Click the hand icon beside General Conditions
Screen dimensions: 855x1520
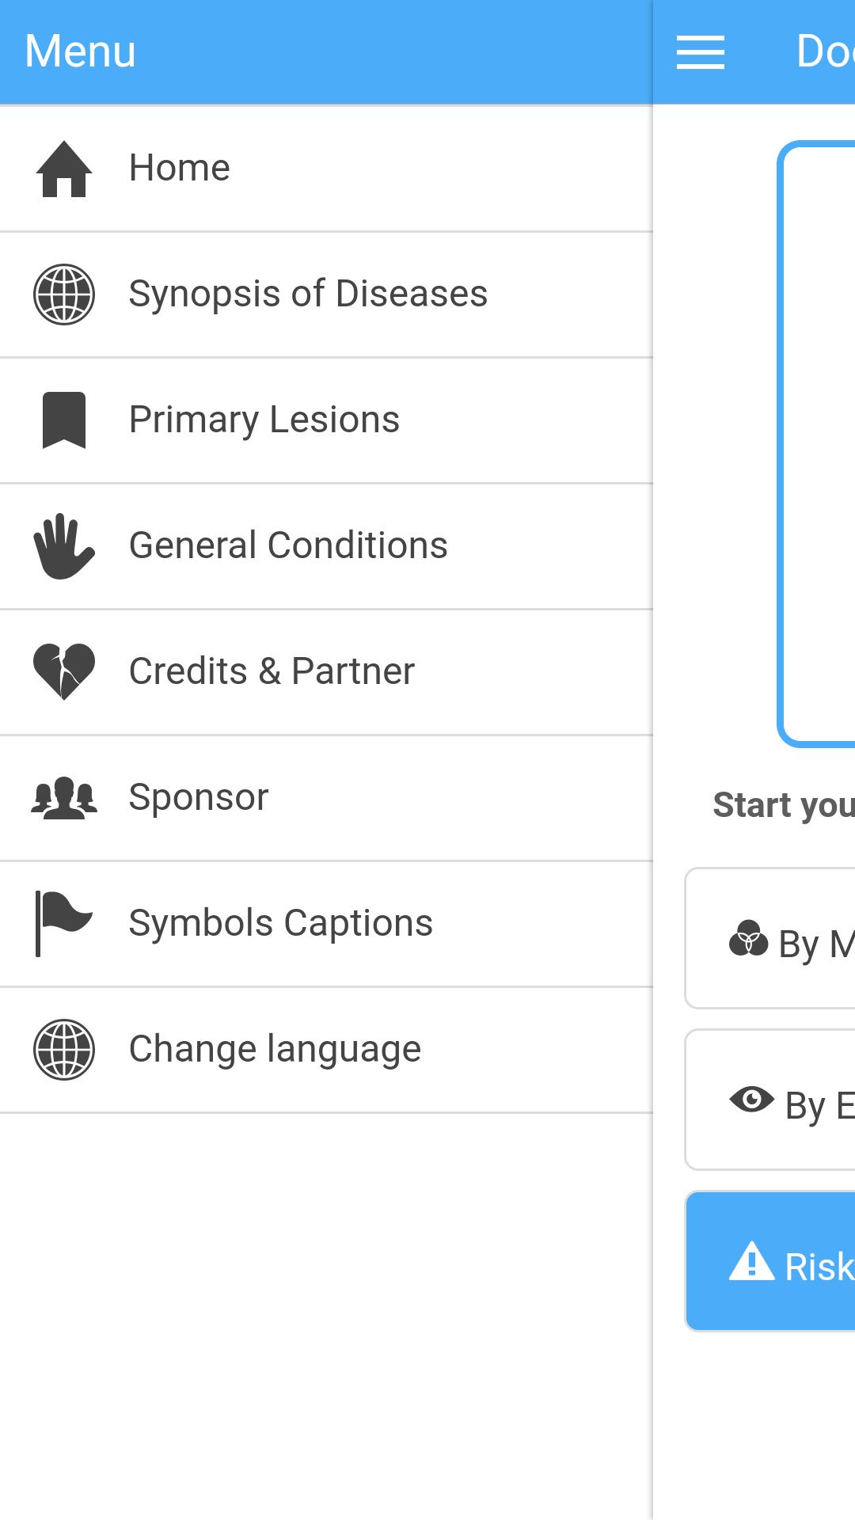[x=64, y=546]
